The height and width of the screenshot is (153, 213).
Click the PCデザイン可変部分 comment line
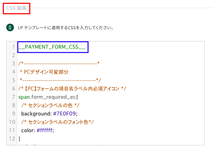(x=44, y=72)
